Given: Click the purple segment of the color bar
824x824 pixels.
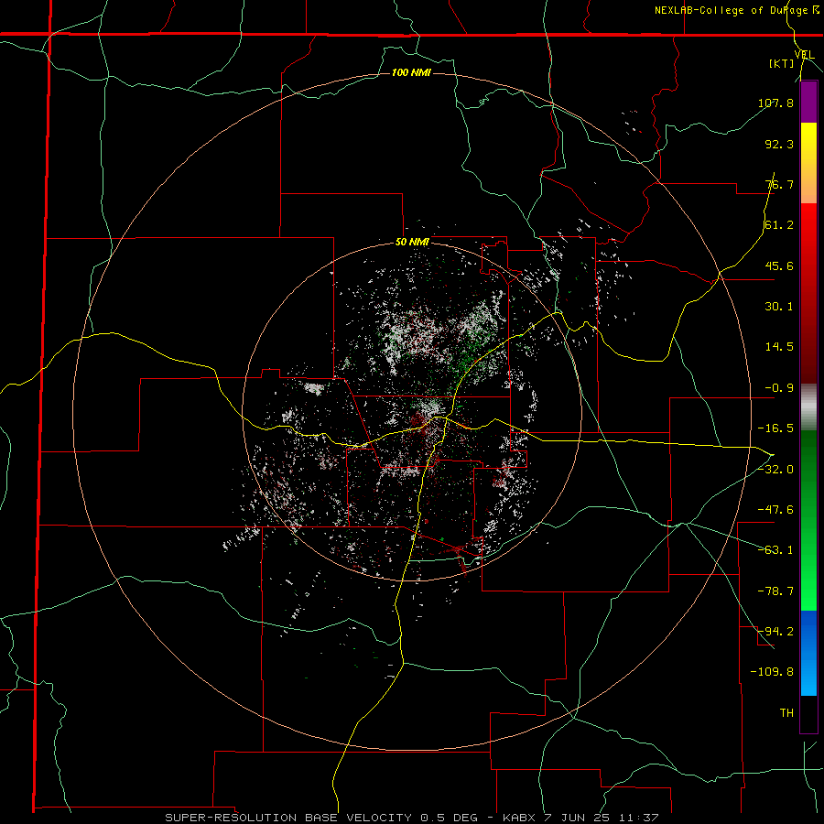Looking at the screenshot, I should [808, 102].
